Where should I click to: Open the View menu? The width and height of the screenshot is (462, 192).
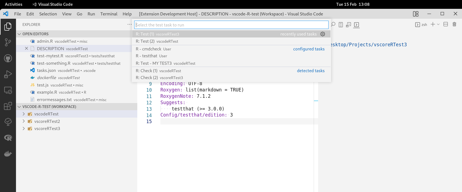(x=67, y=14)
